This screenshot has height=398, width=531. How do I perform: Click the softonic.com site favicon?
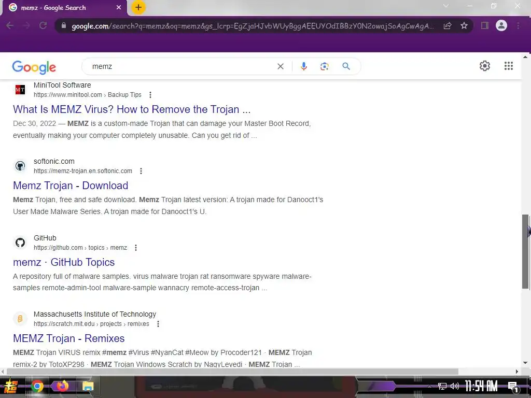[x=20, y=166]
